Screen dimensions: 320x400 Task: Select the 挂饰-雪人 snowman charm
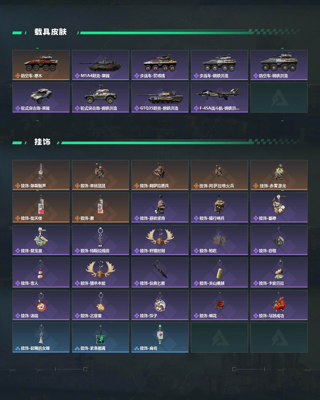click(x=41, y=272)
